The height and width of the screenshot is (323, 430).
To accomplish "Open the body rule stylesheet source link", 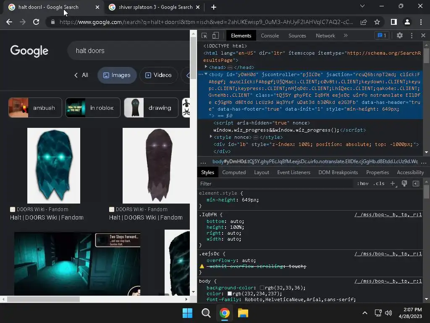I will pos(388,281).
